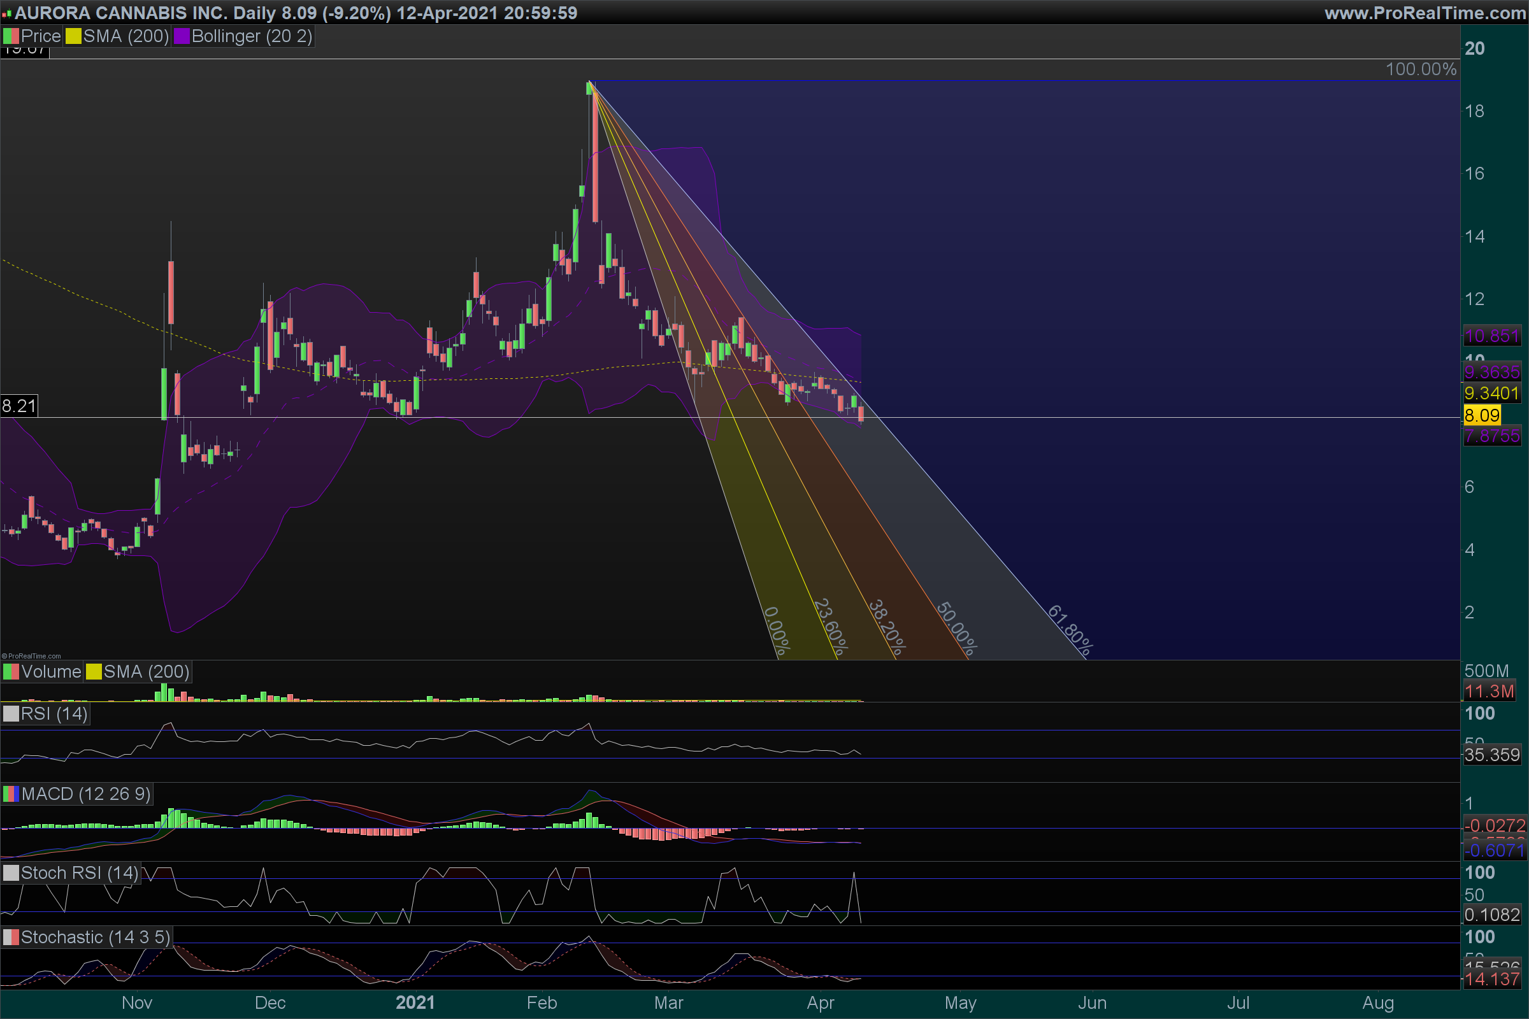Image resolution: width=1529 pixels, height=1019 pixels.
Task: Click the 2021 marker on the time axis
Action: (415, 1002)
